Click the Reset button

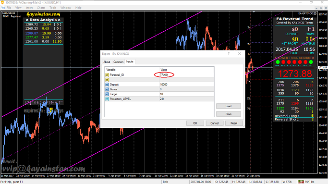click(x=234, y=123)
